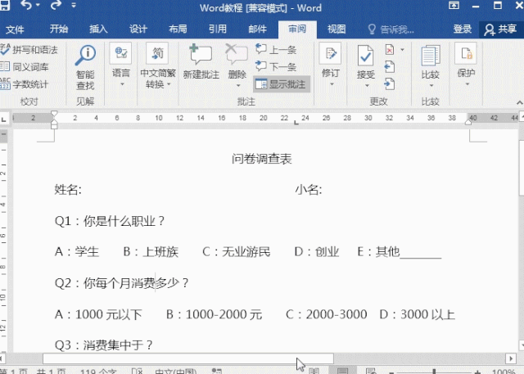Image resolution: width=524 pixels, height=374 pixels.
Task: Click the reject change red X icon
Action: [390, 50]
